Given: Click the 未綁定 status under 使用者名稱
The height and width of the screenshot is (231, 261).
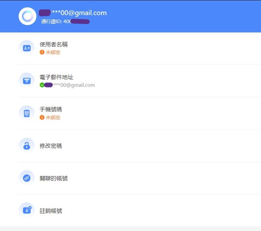Looking at the screenshot, I should click(x=53, y=52).
